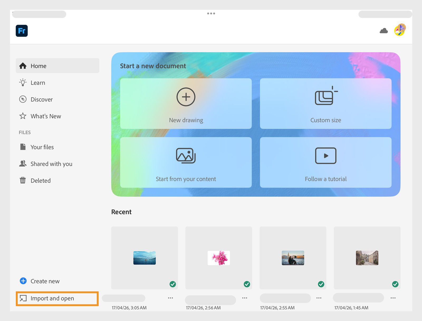The width and height of the screenshot is (422, 321).
Task: Open the user profile avatar
Action: pyautogui.click(x=400, y=29)
